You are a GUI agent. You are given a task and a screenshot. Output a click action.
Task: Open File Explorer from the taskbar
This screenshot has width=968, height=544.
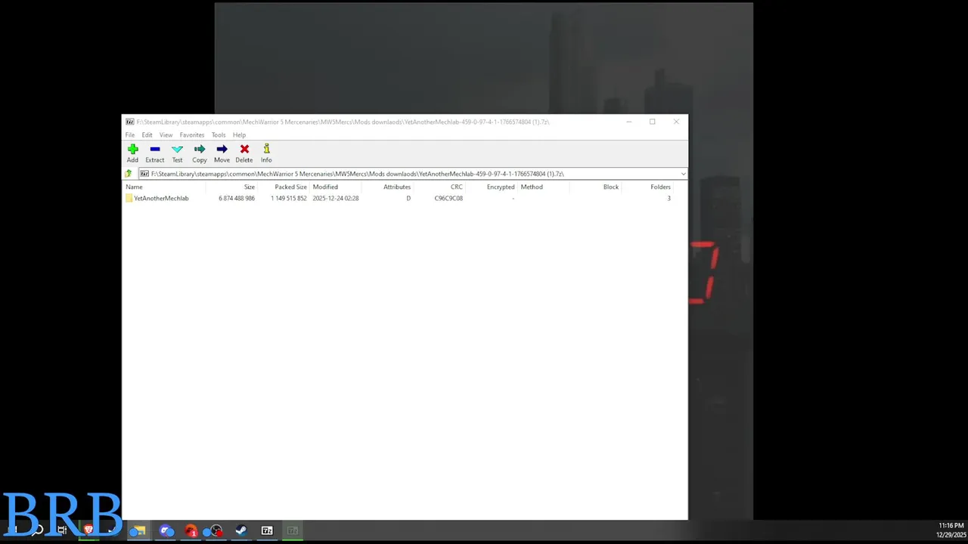(x=138, y=530)
